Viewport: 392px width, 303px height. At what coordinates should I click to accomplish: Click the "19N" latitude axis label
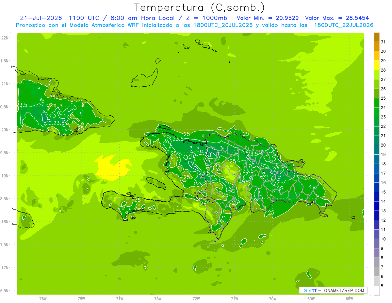click(x=5, y=176)
